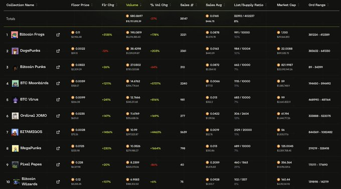This screenshot has height=189, width=341.
Task: Open the Bitcoin Wizards collection
Action: (x=30, y=181)
